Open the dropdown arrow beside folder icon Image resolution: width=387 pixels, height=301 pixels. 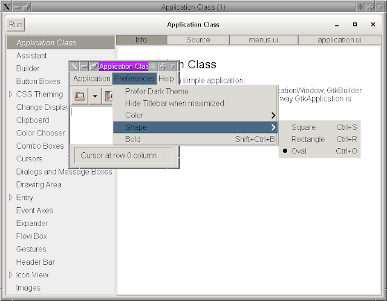[95, 96]
